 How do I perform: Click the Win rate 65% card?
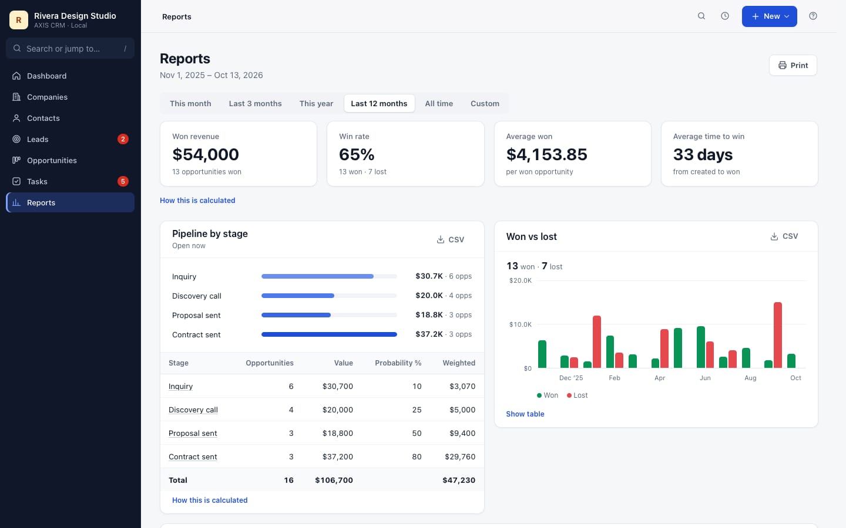coord(405,154)
